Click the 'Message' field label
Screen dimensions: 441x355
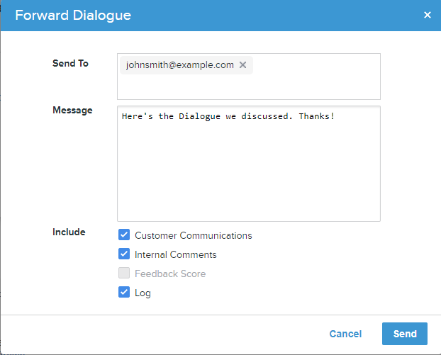(x=72, y=110)
